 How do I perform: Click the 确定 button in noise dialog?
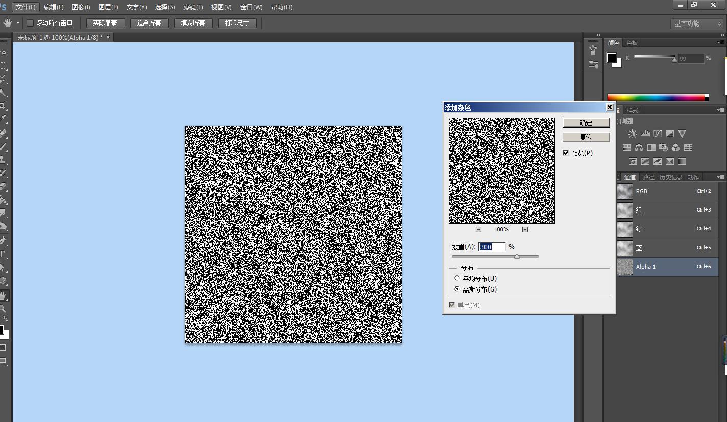tap(586, 123)
